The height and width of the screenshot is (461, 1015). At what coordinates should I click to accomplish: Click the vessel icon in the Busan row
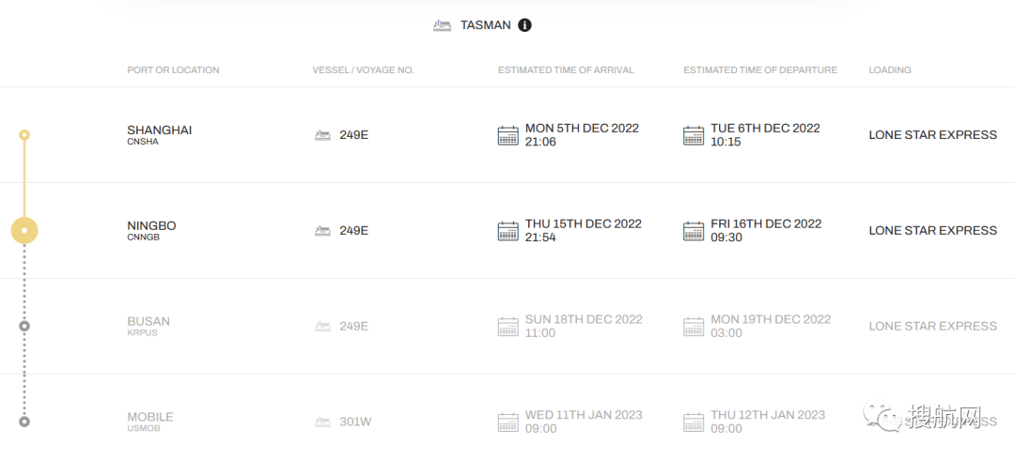pyautogui.click(x=322, y=327)
